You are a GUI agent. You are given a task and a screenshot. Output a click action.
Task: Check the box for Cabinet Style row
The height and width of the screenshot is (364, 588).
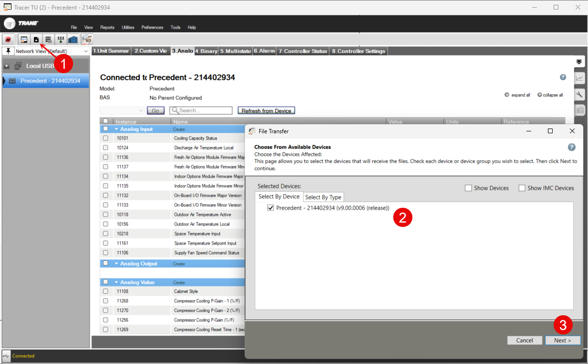[105, 291]
